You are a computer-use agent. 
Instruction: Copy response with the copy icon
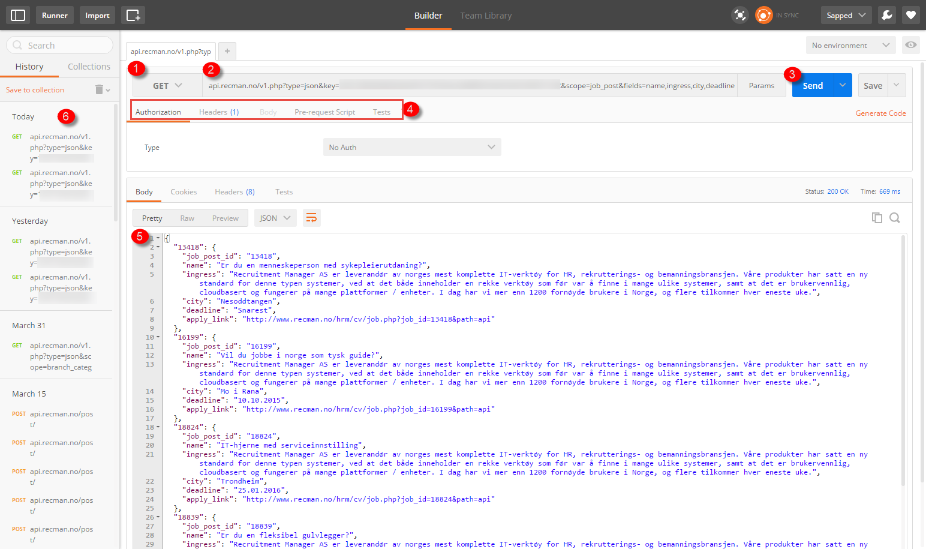tap(876, 218)
